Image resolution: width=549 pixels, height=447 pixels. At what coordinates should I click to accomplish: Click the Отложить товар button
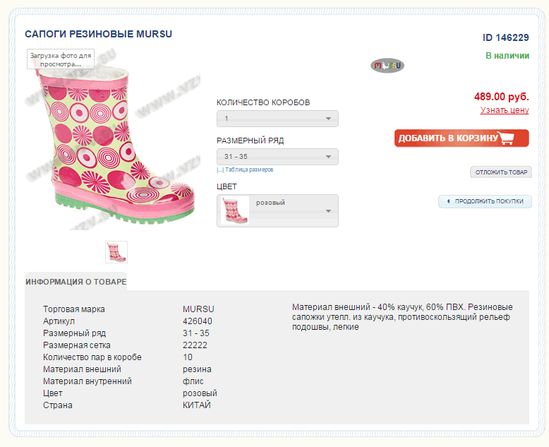click(501, 172)
